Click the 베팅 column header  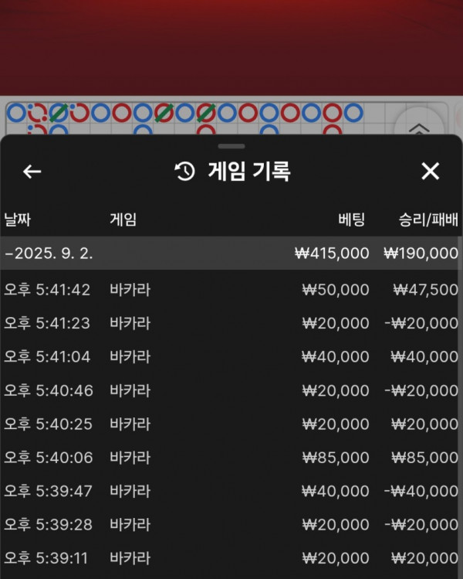(x=353, y=220)
